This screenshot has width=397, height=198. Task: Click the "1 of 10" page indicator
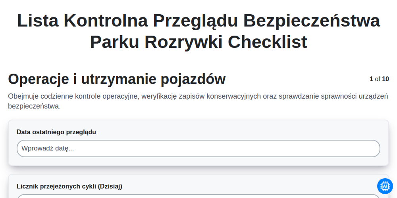pos(379,79)
